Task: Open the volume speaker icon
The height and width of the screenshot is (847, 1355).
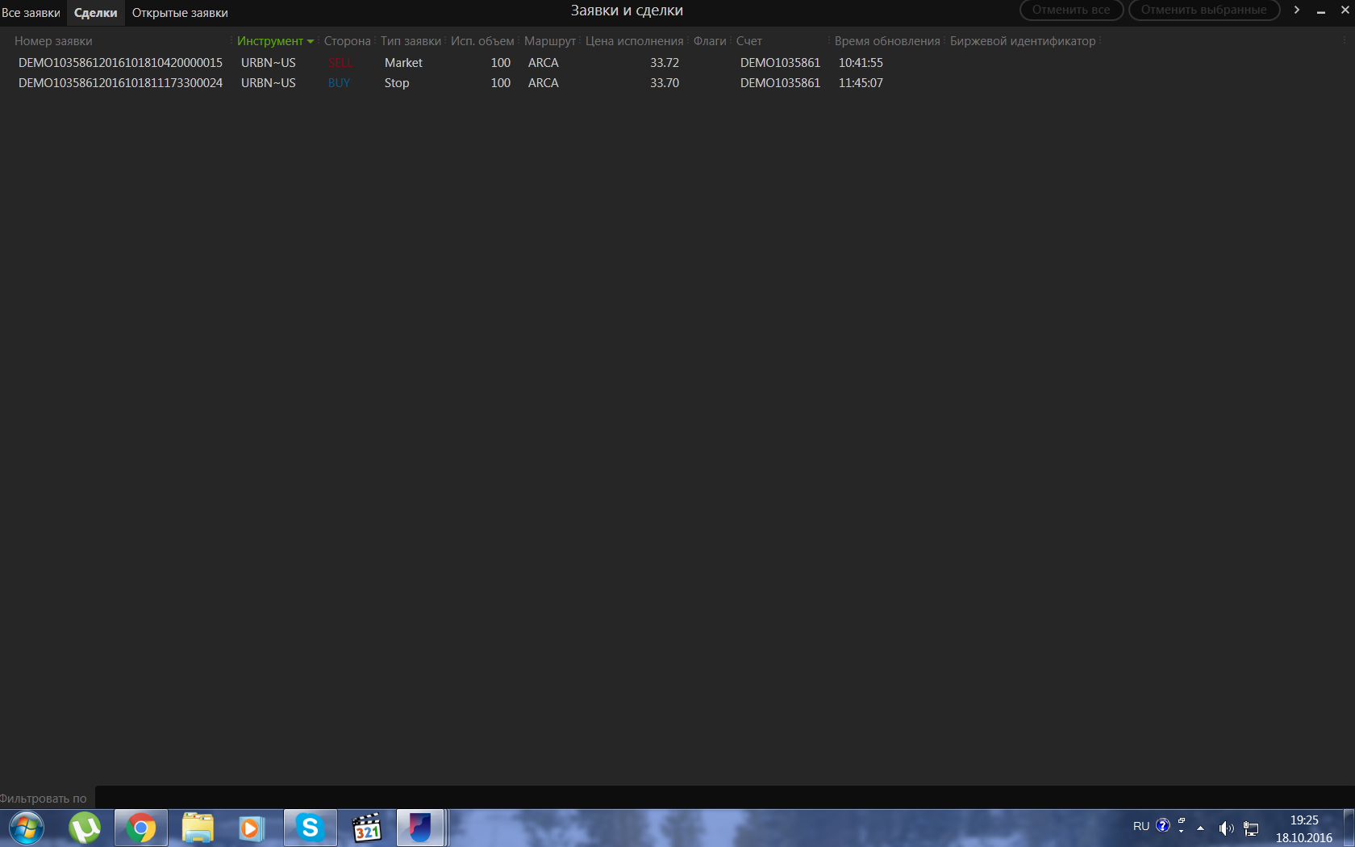Action: point(1226,828)
